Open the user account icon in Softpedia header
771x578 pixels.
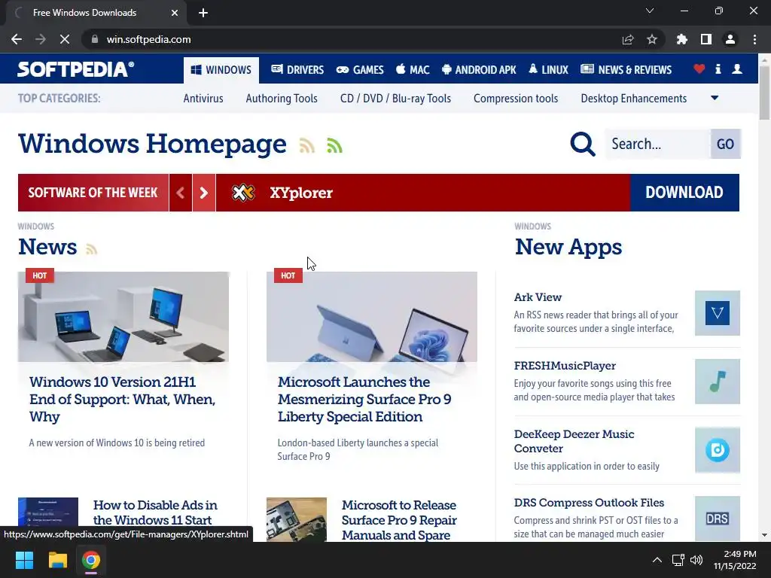point(737,69)
